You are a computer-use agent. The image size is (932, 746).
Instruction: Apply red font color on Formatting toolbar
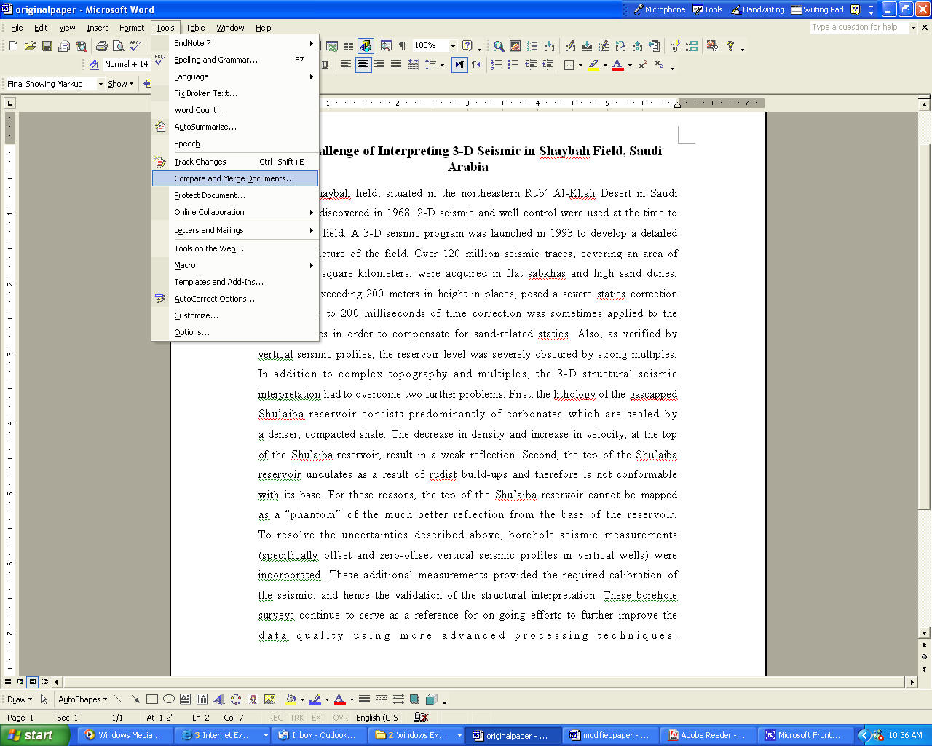click(x=618, y=65)
